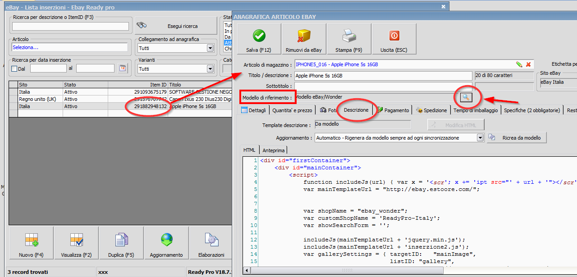Click Aggiornamento globe button
Viewport: 577px width, 277px height.
166,243
